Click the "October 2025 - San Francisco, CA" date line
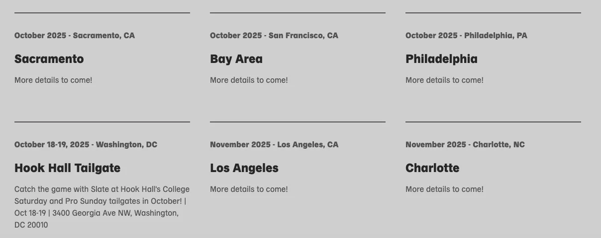Screen dimensions: 601x238 pos(274,36)
